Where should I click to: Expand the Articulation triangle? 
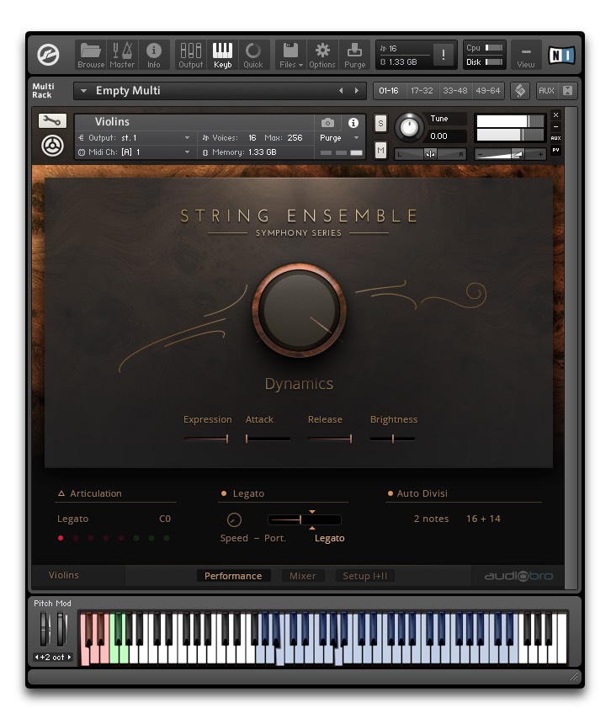click(x=61, y=493)
